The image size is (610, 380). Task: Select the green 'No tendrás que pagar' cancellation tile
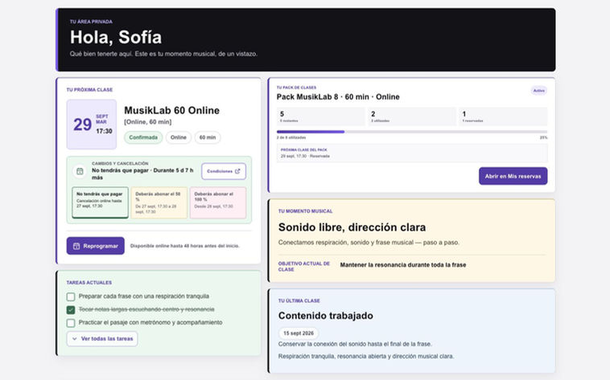100,202
